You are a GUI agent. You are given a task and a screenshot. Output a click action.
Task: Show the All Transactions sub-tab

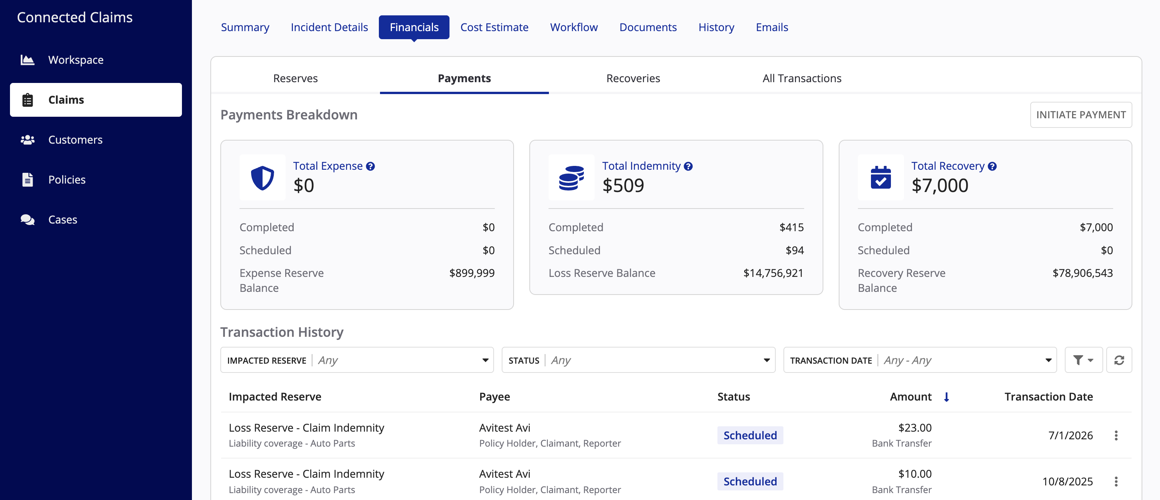(x=801, y=78)
